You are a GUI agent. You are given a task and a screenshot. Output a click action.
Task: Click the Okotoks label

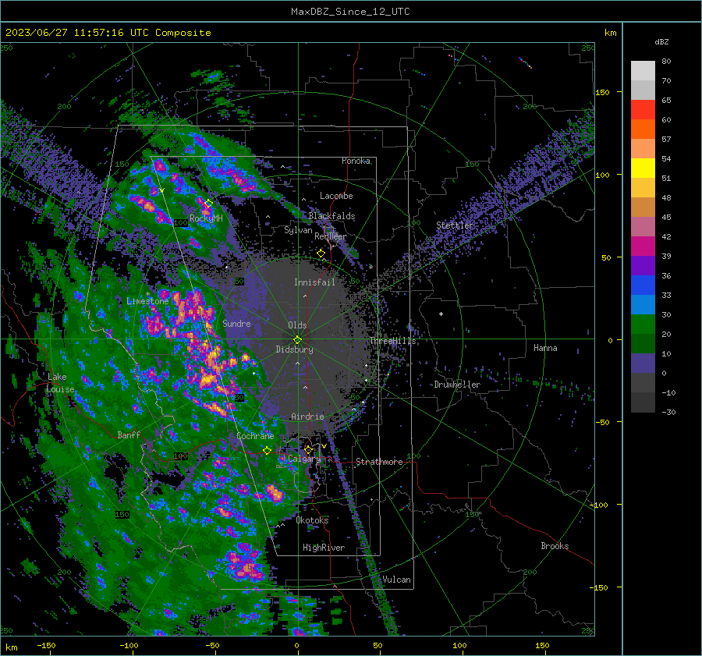(x=313, y=520)
